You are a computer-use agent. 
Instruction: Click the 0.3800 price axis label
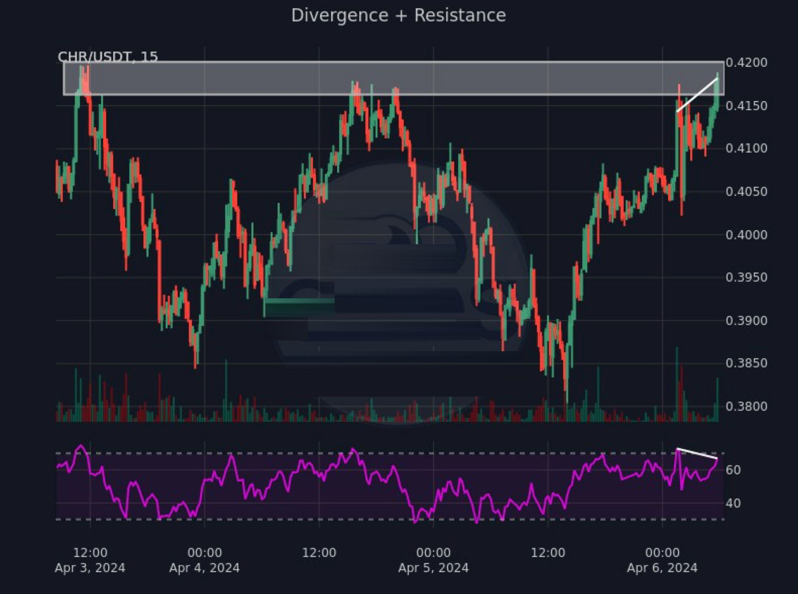point(746,406)
